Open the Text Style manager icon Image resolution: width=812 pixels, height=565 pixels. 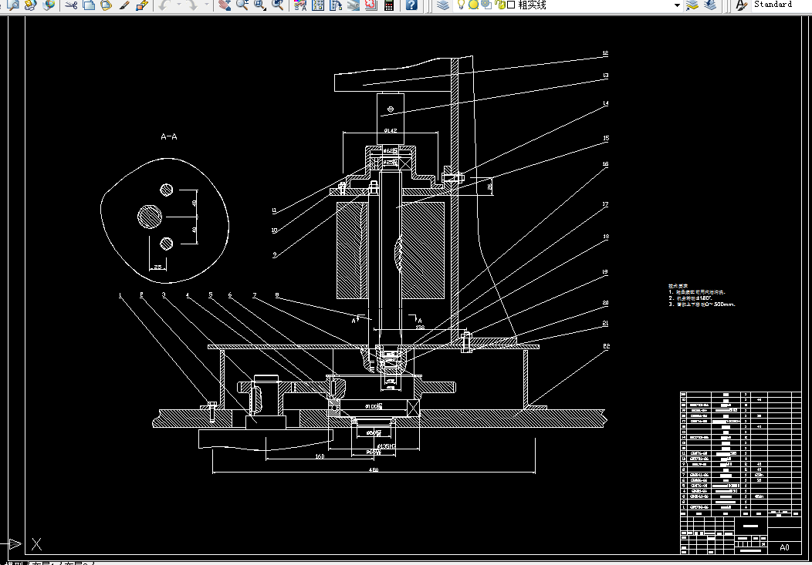click(742, 5)
